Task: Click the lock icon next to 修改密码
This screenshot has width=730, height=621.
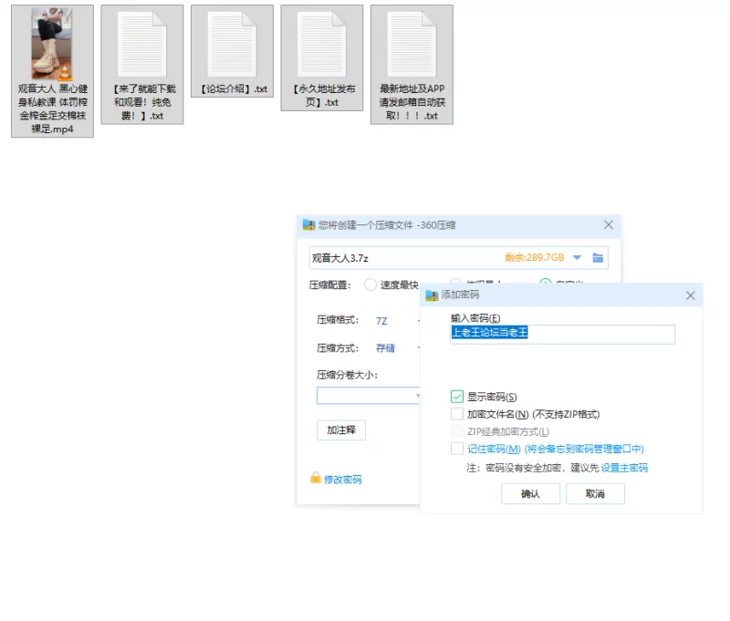Action: [x=315, y=478]
